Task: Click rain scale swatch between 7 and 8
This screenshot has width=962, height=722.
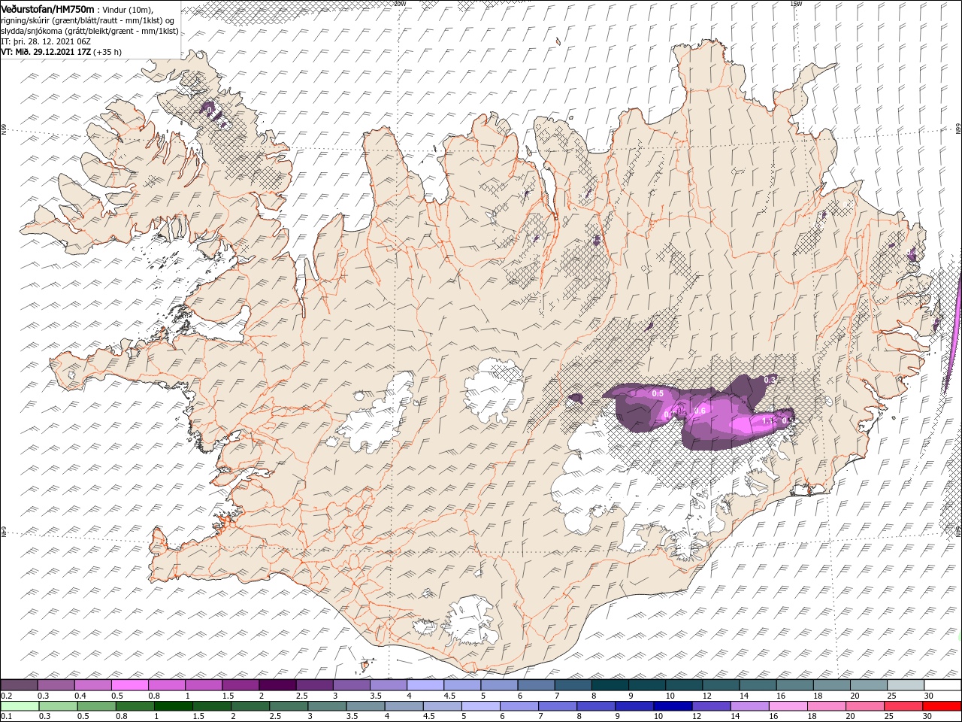Action: coord(558,705)
